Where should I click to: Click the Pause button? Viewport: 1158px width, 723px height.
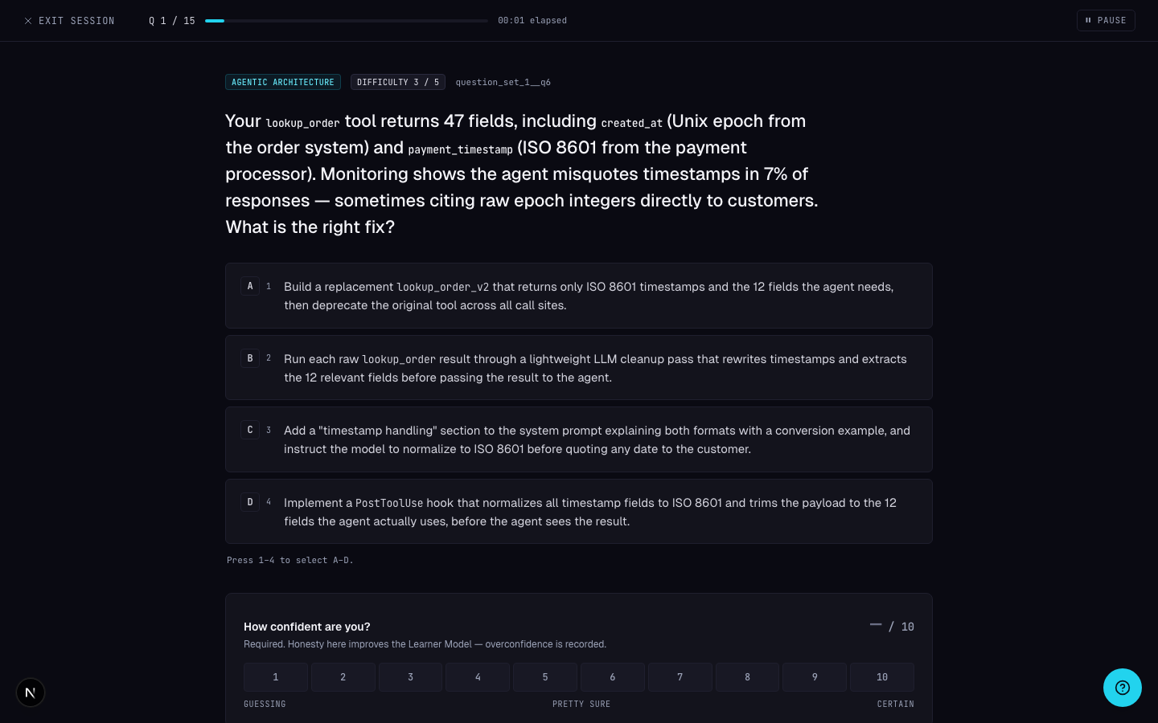[x=1106, y=21]
